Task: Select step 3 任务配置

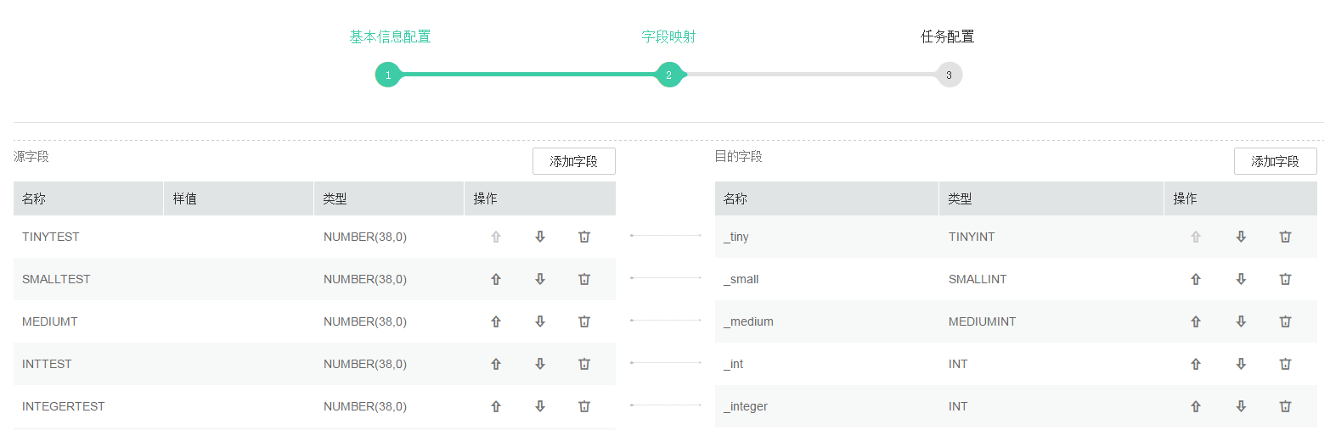Action: (x=949, y=75)
